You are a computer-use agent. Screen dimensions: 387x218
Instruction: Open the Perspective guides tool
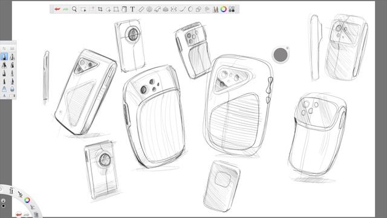coord(165,10)
